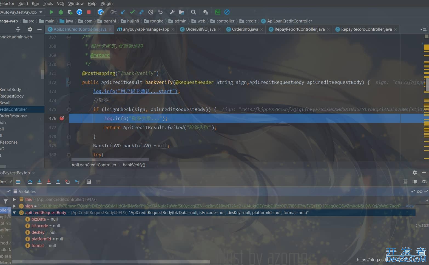
Task: Show hidden editor tabs dropdown
Action: coord(424,29)
